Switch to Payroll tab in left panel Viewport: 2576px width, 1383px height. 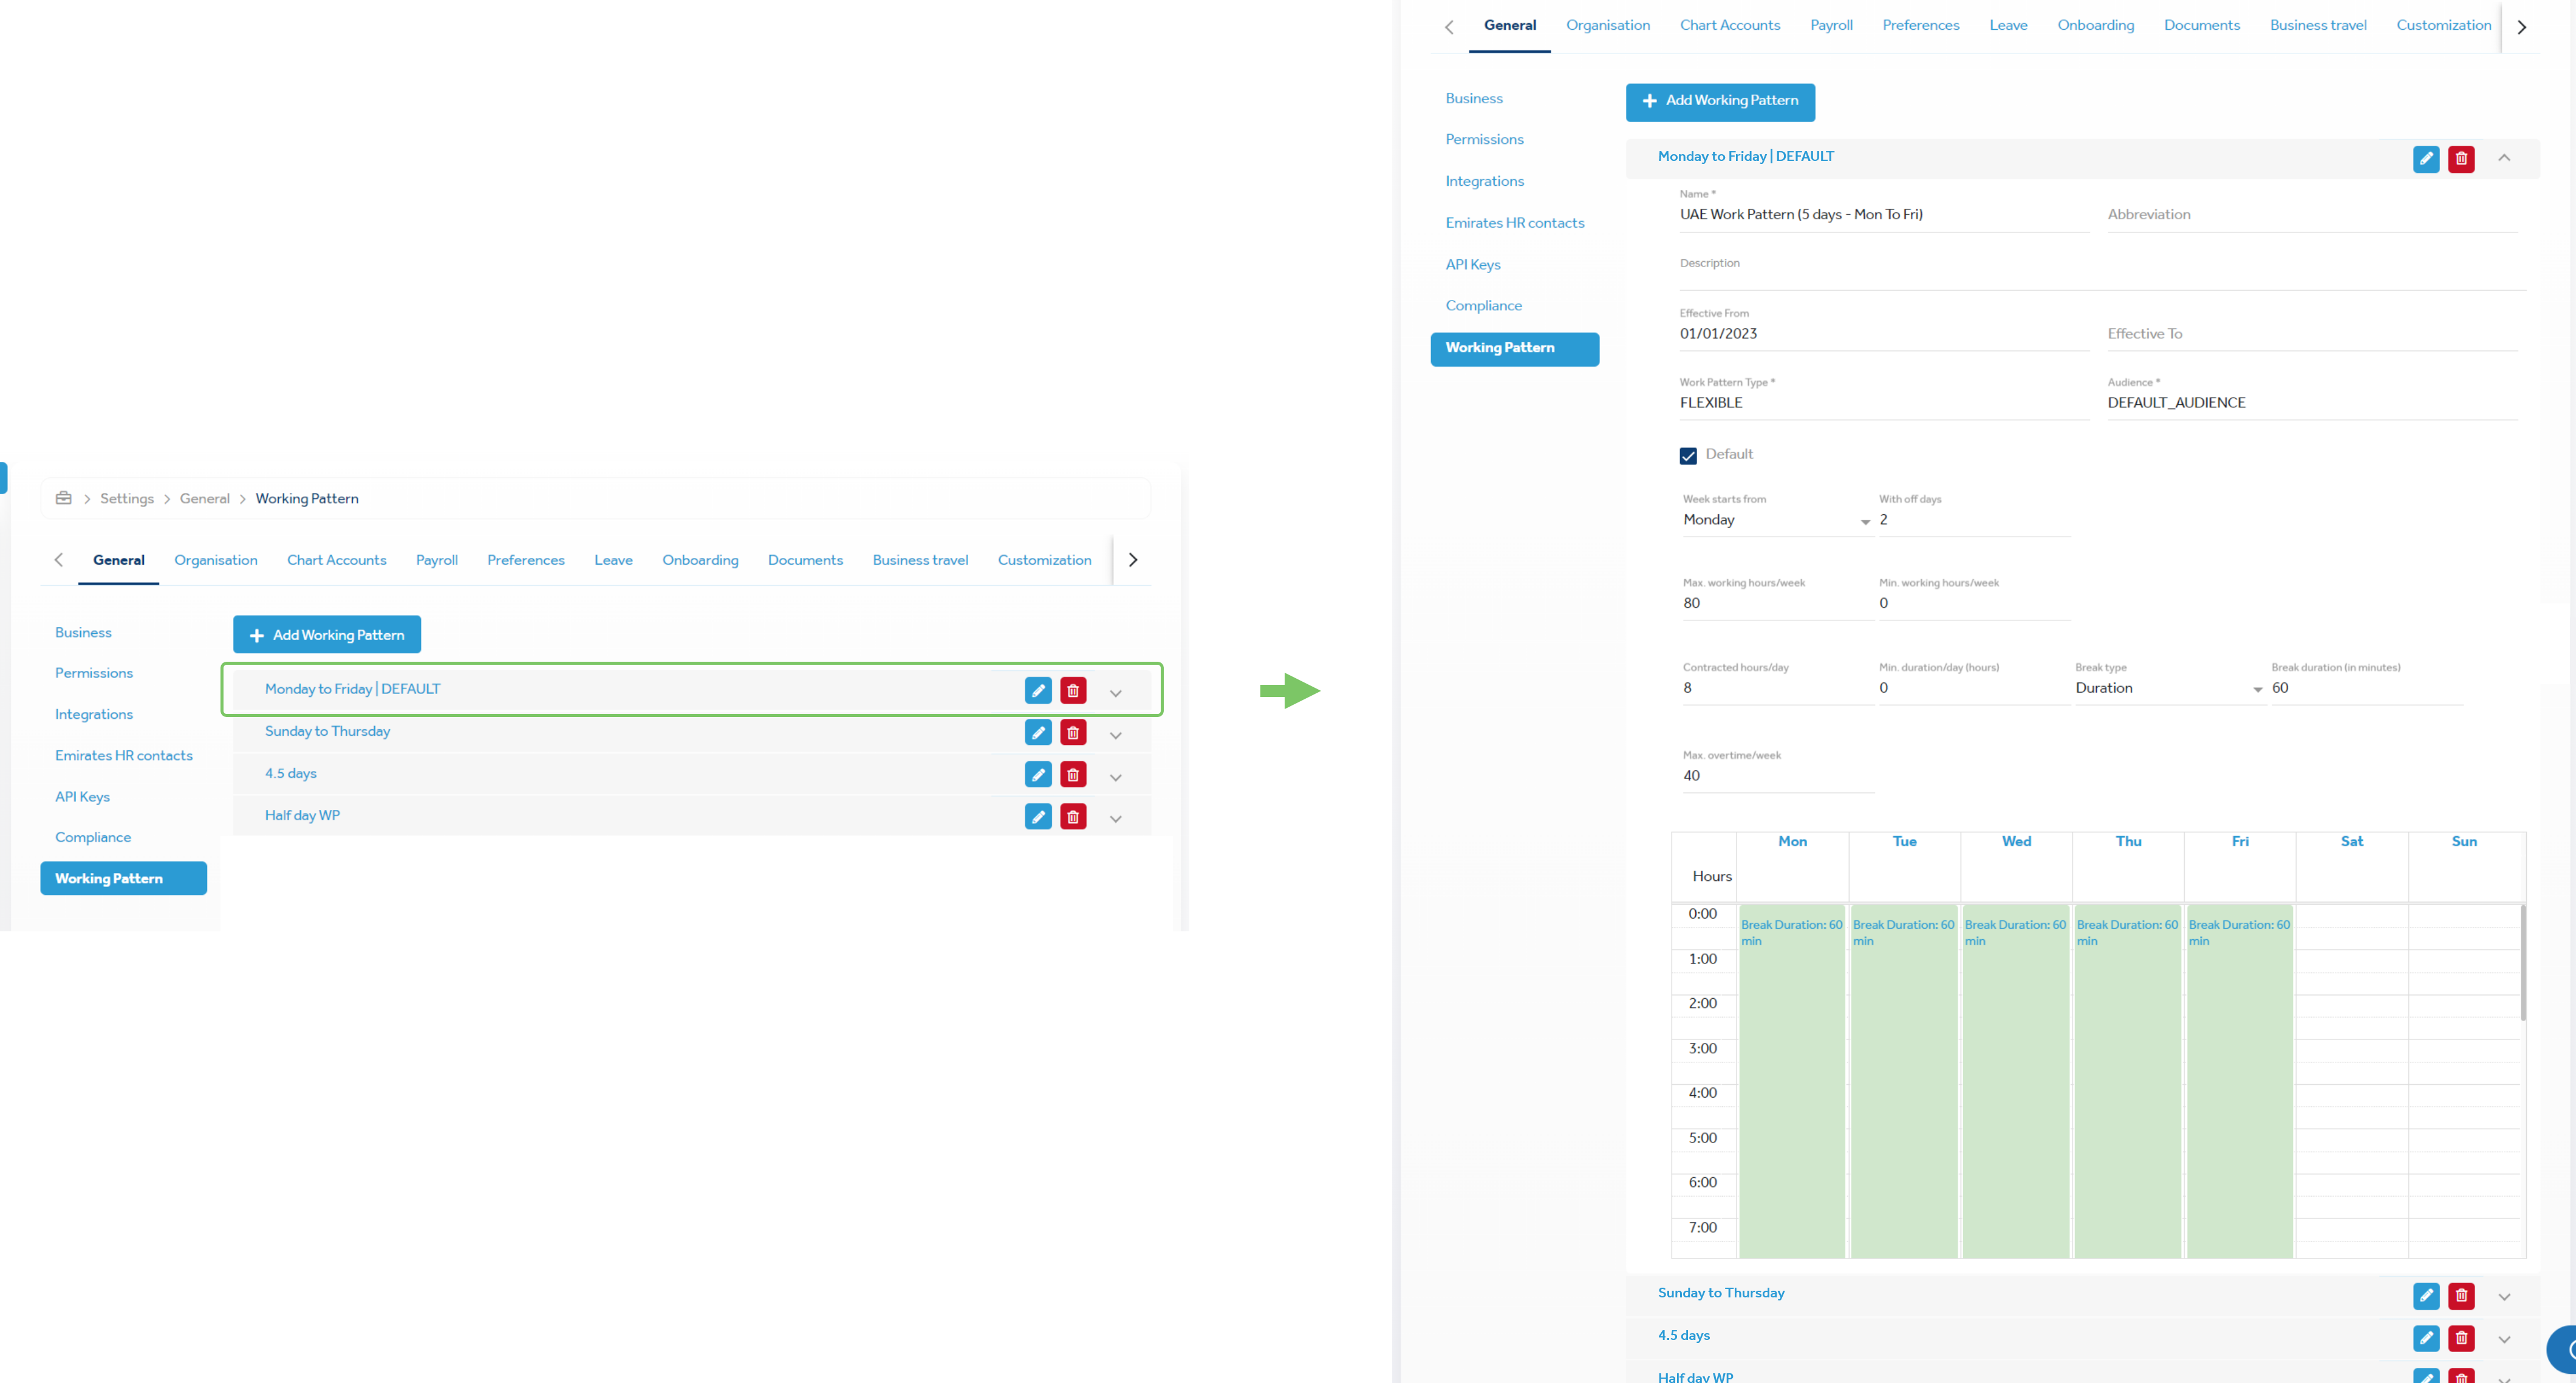click(436, 560)
